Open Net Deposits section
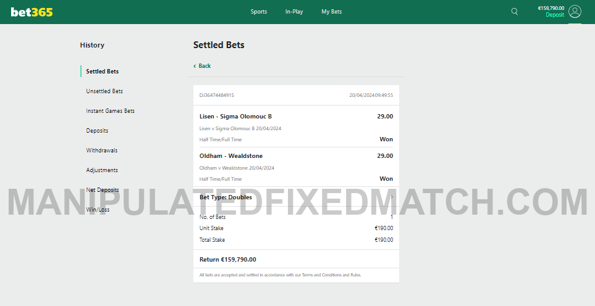The height and width of the screenshot is (306, 595). point(103,190)
